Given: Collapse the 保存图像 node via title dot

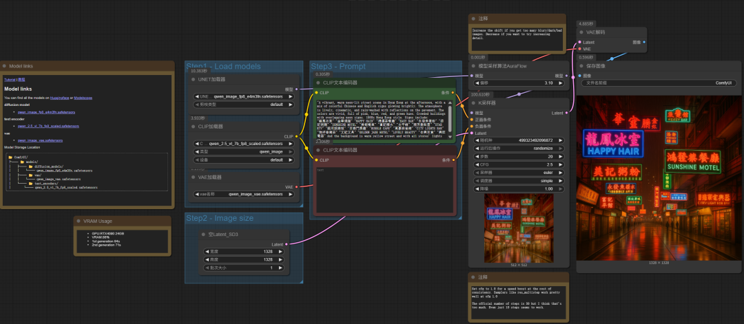Looking at the screenshot, I should (x=581, y=66).
